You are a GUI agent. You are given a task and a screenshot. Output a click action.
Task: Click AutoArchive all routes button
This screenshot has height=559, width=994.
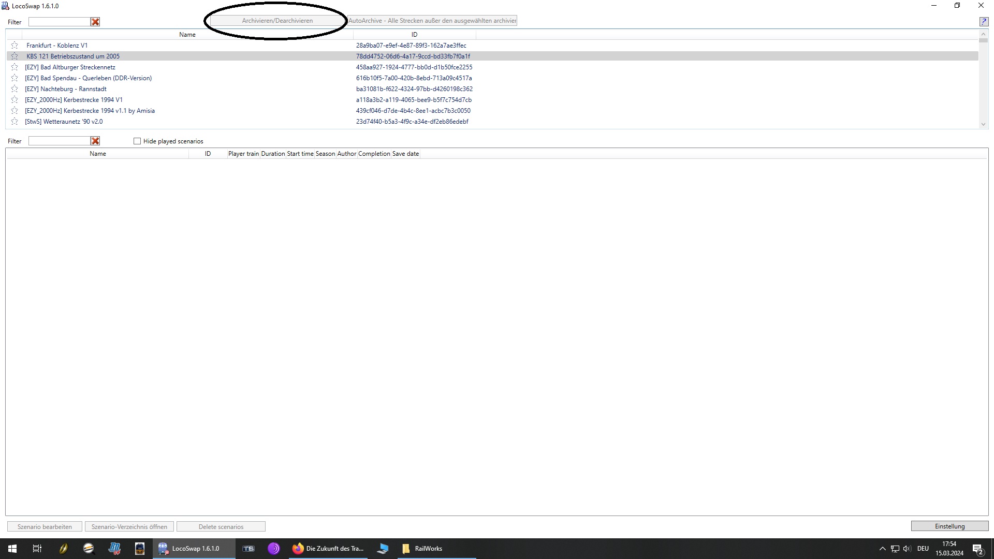pos(432,21)
